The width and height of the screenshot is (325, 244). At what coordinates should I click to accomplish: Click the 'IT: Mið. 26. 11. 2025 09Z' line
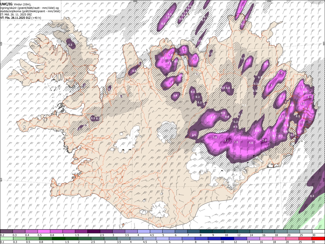click(x=16, y=14)
